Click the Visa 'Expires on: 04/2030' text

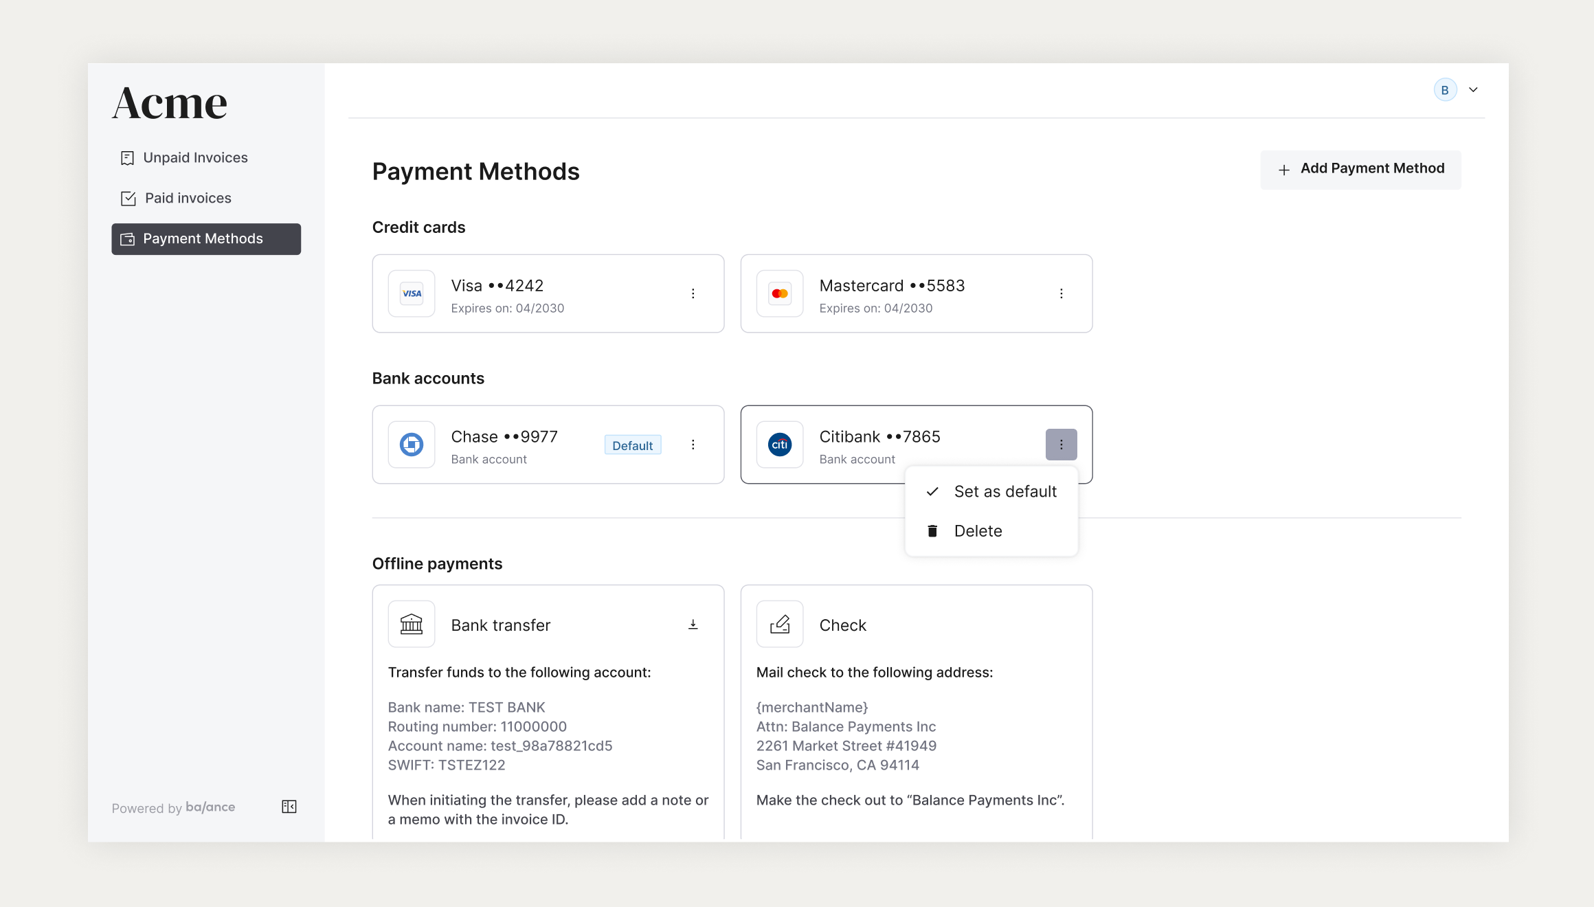coord(508,309)
